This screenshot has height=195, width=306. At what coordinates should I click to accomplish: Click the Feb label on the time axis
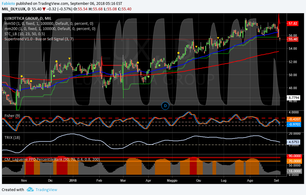(x=99, y=180)
